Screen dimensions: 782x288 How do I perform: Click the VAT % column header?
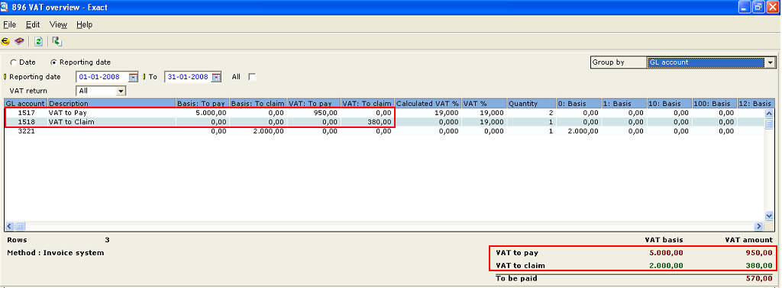(x=485, y=104)
